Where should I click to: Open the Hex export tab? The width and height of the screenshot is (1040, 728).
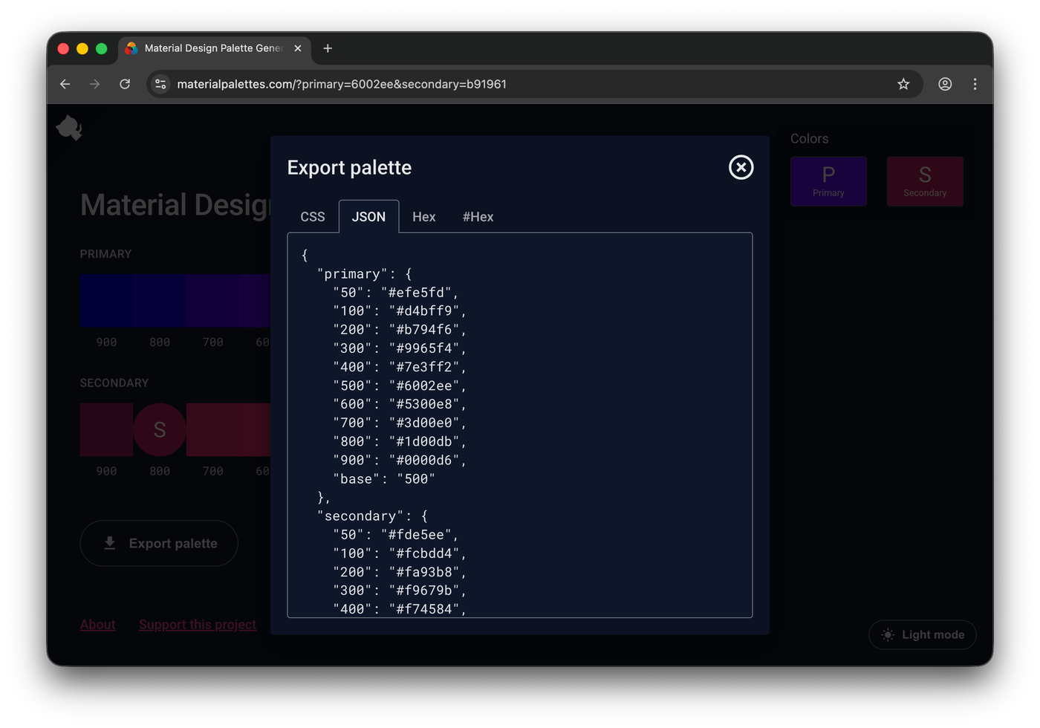click(423, 217)
